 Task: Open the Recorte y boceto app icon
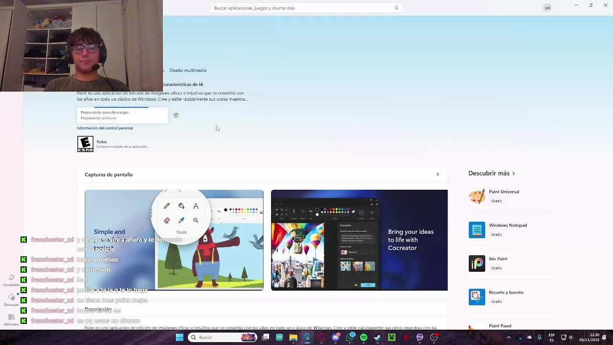[x=477, y=297]
